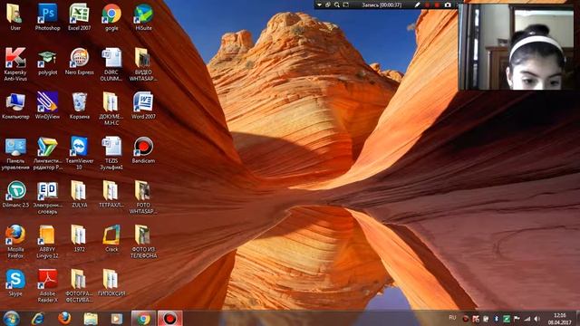Select the Лингвисти... редактор shortcut
The width and height of the screenshot is (580, 326).
click(47, 153)
